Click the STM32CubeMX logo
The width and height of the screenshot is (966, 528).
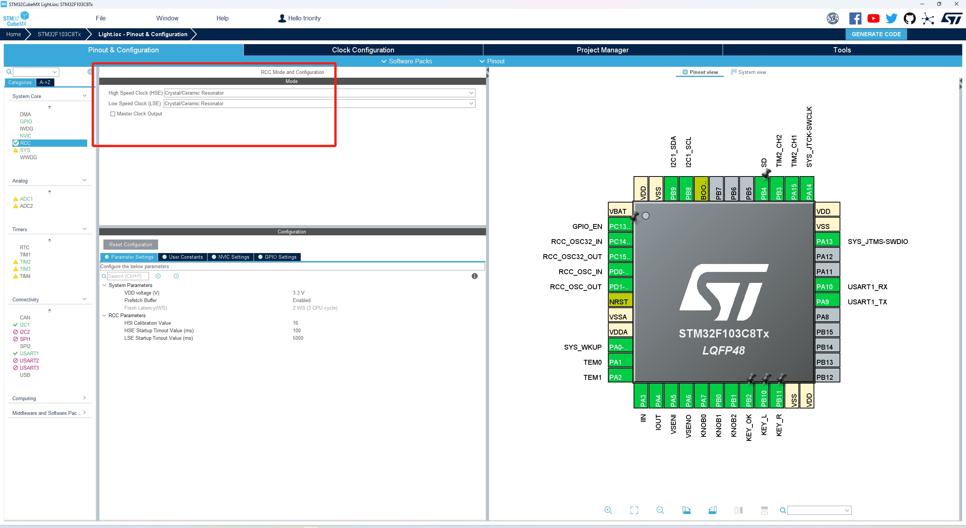pos(16,19)
